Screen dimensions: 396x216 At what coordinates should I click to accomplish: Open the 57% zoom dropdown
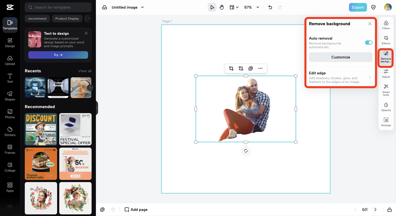pos(252,7)
